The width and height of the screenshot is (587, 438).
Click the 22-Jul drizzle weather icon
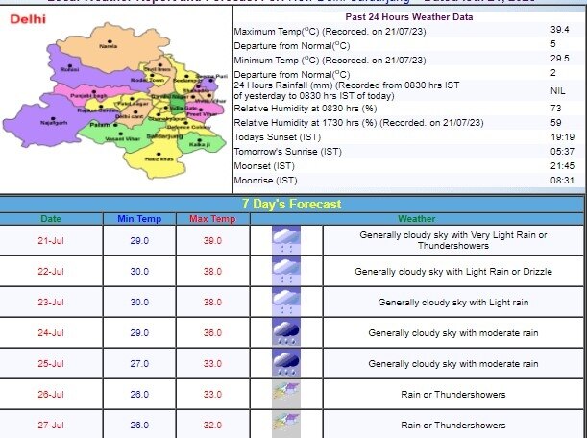click(286, 272)
